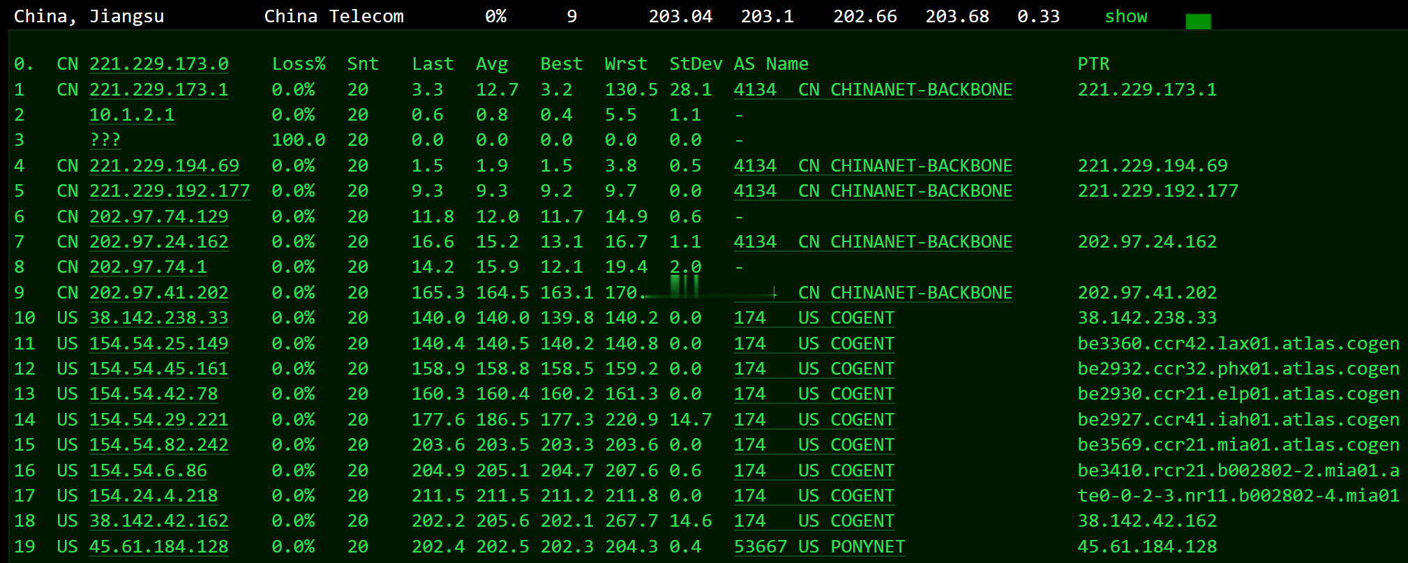Click the 100.0 loss value in hop 3
Image resolution: width=1408 pixels, height=563 pixels.
click(299, 140)
